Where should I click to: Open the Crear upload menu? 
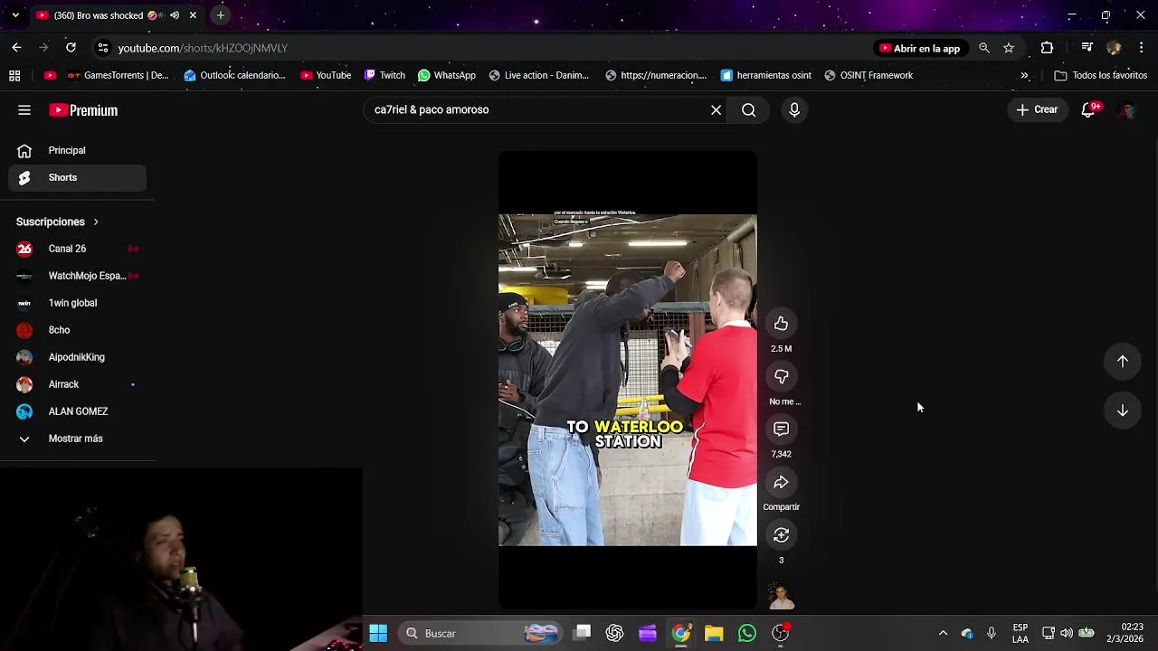coord(1037,109)
